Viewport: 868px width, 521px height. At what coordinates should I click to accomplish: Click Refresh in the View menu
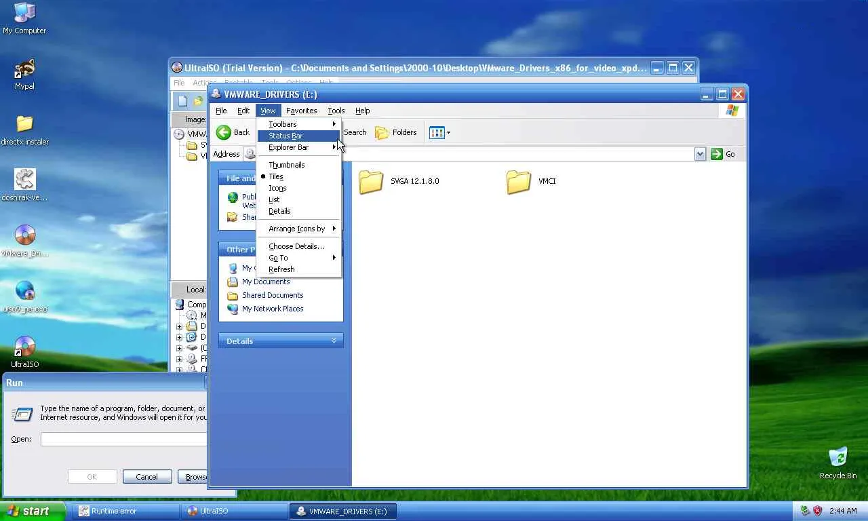(298, 269)
